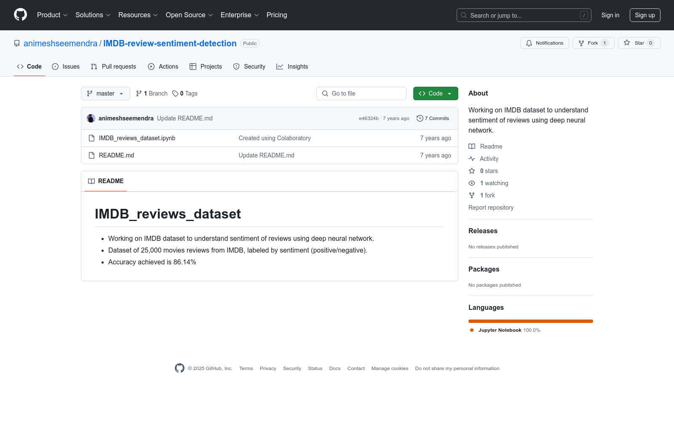Screen dimensions: 674x421
Task: Open the Packages section heading
Action: [484, 269]
